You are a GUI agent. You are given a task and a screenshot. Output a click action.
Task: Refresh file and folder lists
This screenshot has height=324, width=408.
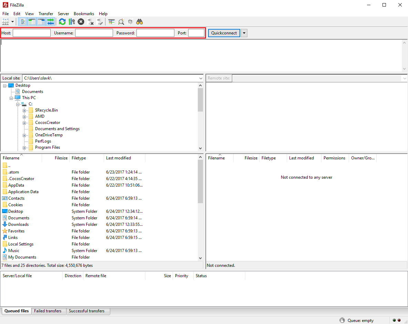tap(62, 22)
